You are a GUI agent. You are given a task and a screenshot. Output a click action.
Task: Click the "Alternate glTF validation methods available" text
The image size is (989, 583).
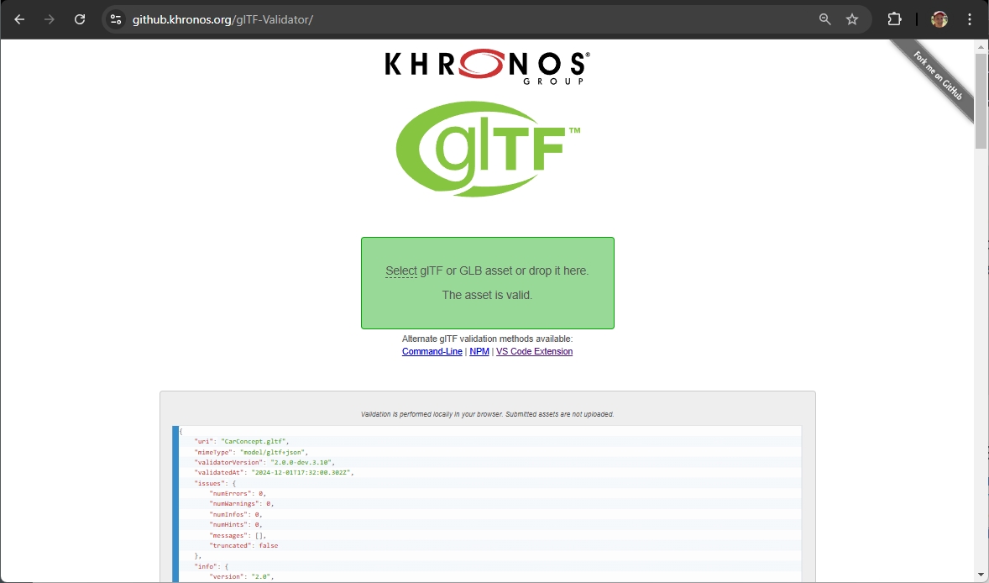coord(488,339)
